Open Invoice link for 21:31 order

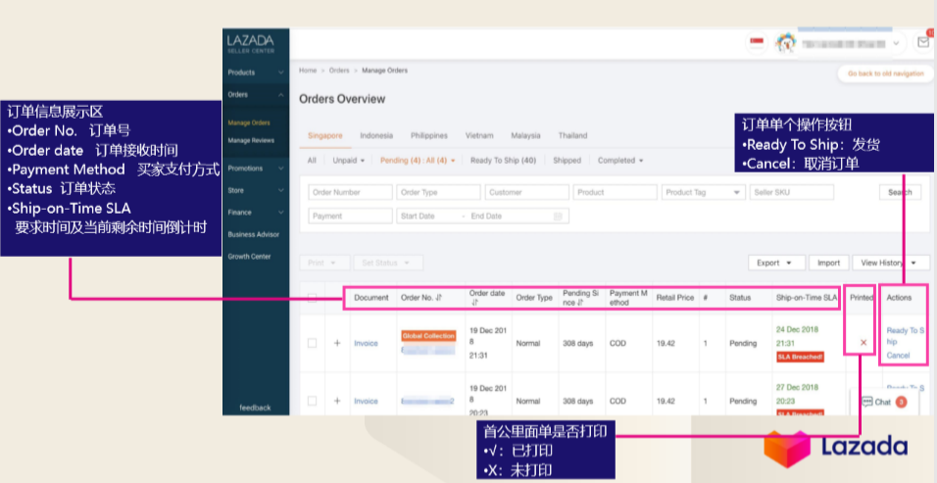coord(366,343)
